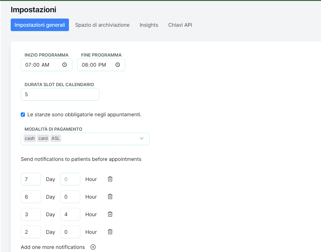Edit the hour field in the 2 Day row

70,232
